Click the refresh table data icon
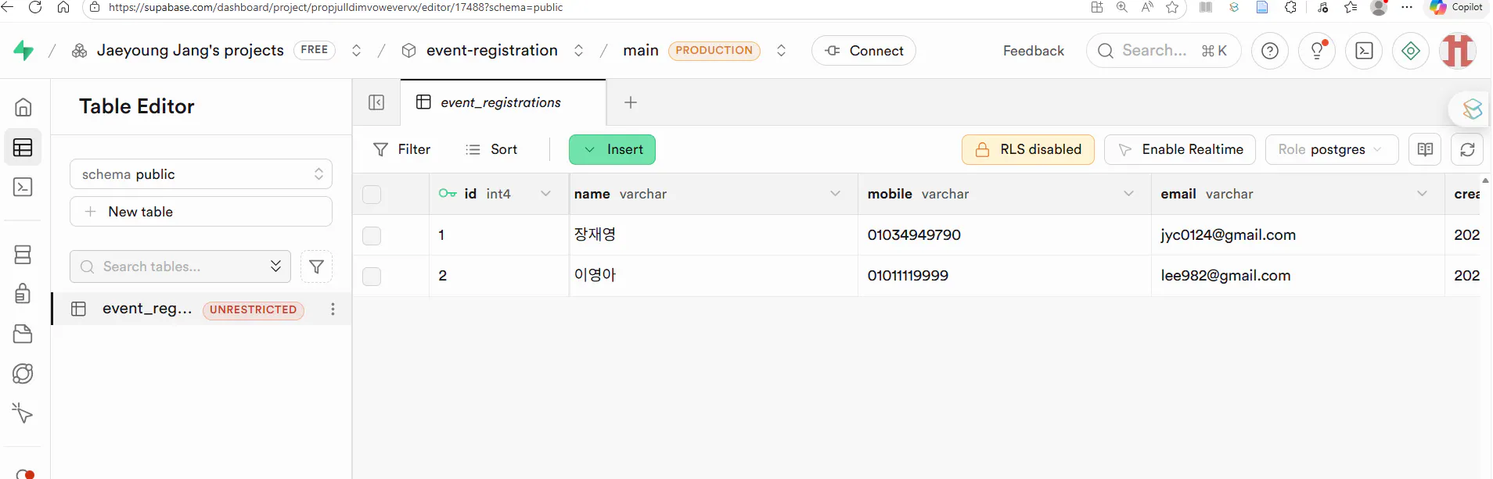 [x=1467, y=149]
